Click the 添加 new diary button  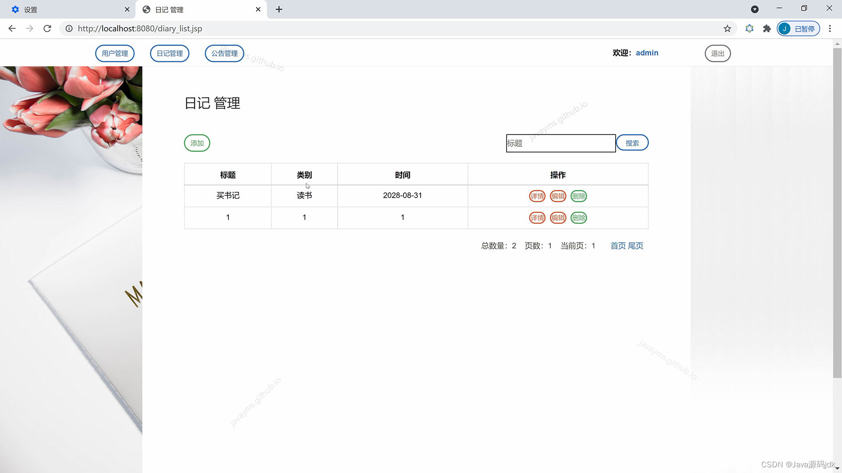197,143
